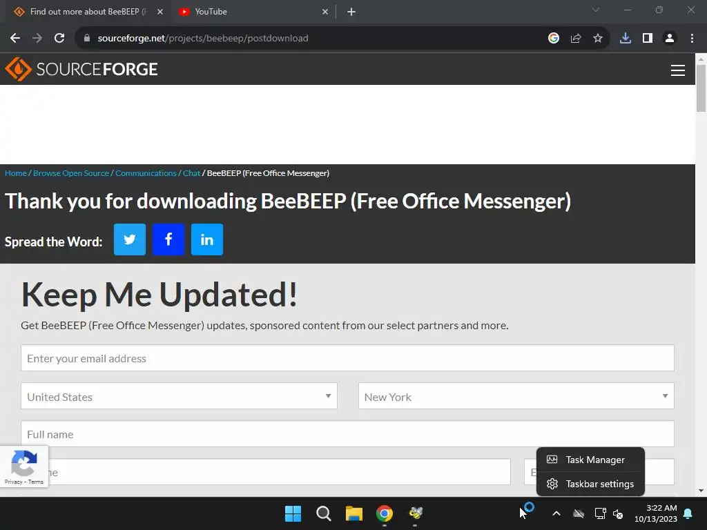Select Taskbar settings from context menu
The width and height of the screenshot is (707, 530).
(591, 484)
